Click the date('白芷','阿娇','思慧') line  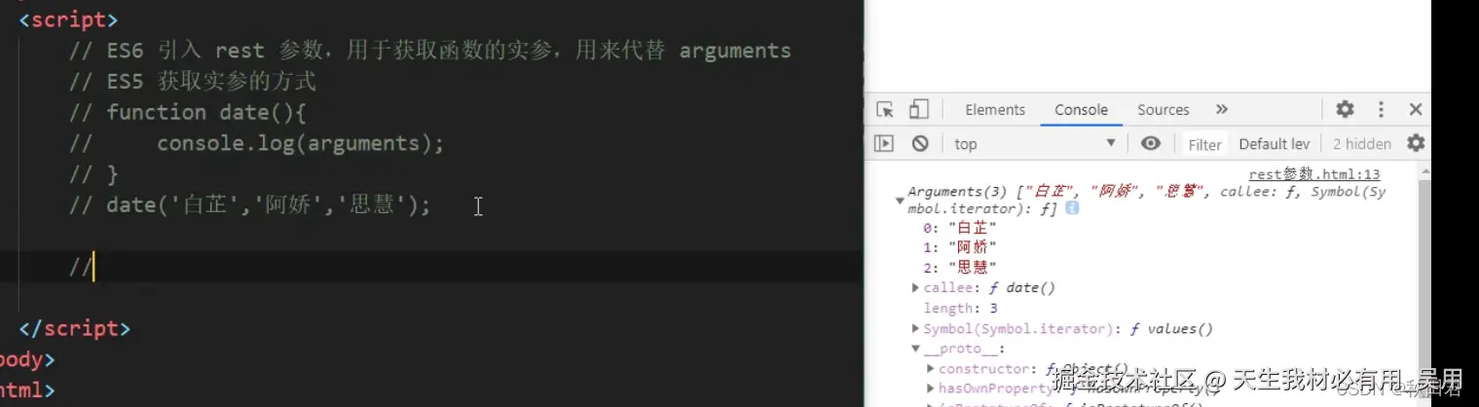[249, 204]
